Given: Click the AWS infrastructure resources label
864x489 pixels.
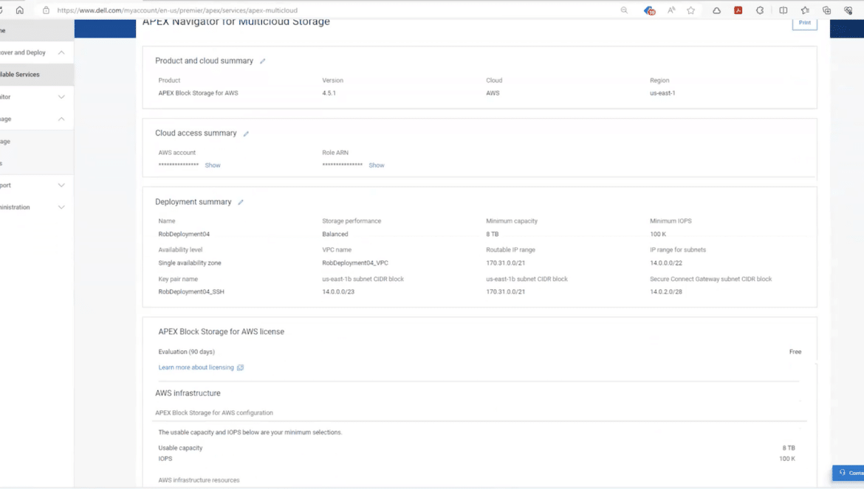Looking at the screenshot, I should (199, 480).
